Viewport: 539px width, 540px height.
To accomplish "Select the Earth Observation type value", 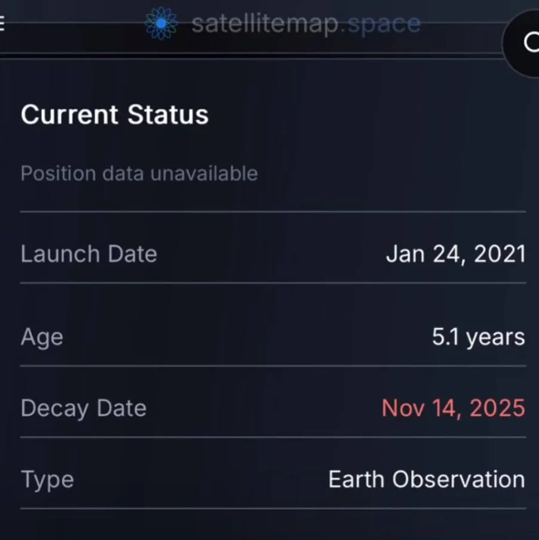I will pyautogui.click(x=426, y=479).
